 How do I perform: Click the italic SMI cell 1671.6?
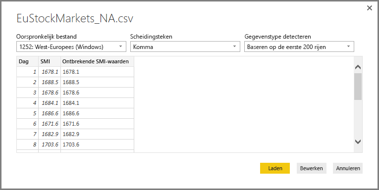point(50,124)
